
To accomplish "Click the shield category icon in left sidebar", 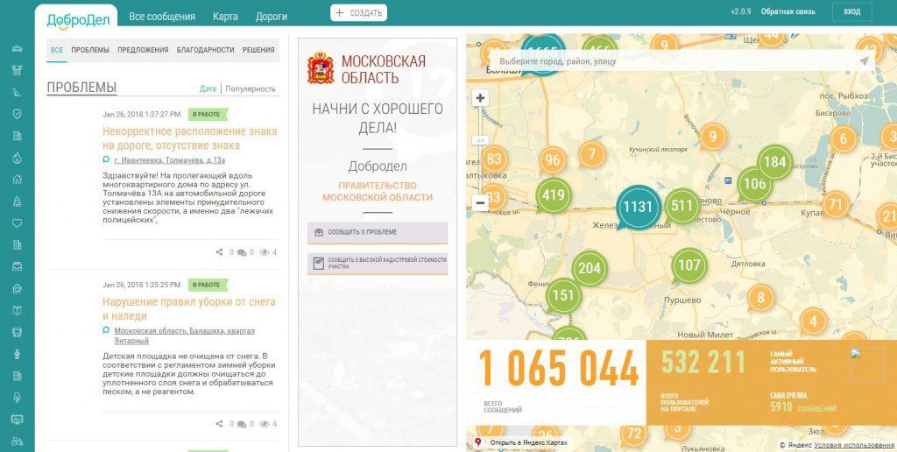I will pyautogui.click(x=17, y=114).
